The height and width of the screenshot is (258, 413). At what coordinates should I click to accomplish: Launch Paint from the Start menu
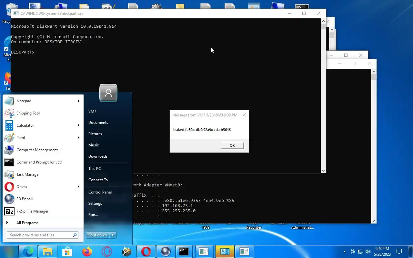click(x=43, y=138)
